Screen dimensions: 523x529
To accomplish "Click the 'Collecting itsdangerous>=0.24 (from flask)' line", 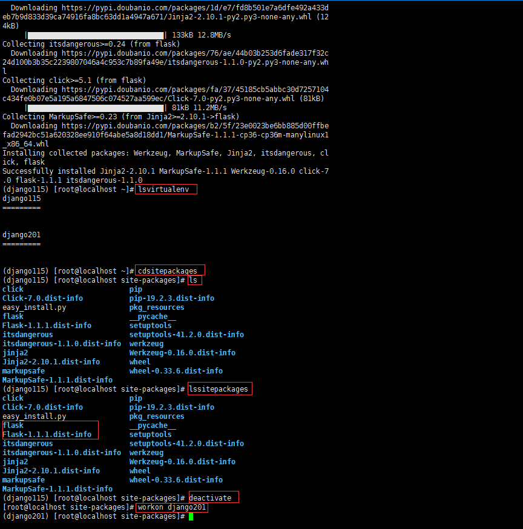I will click(x=91, y=44).
